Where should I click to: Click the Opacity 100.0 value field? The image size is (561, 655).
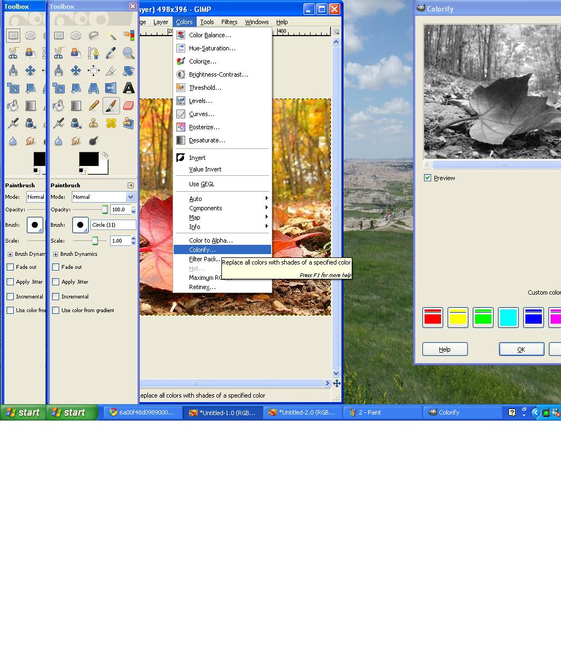pos(121,210)
